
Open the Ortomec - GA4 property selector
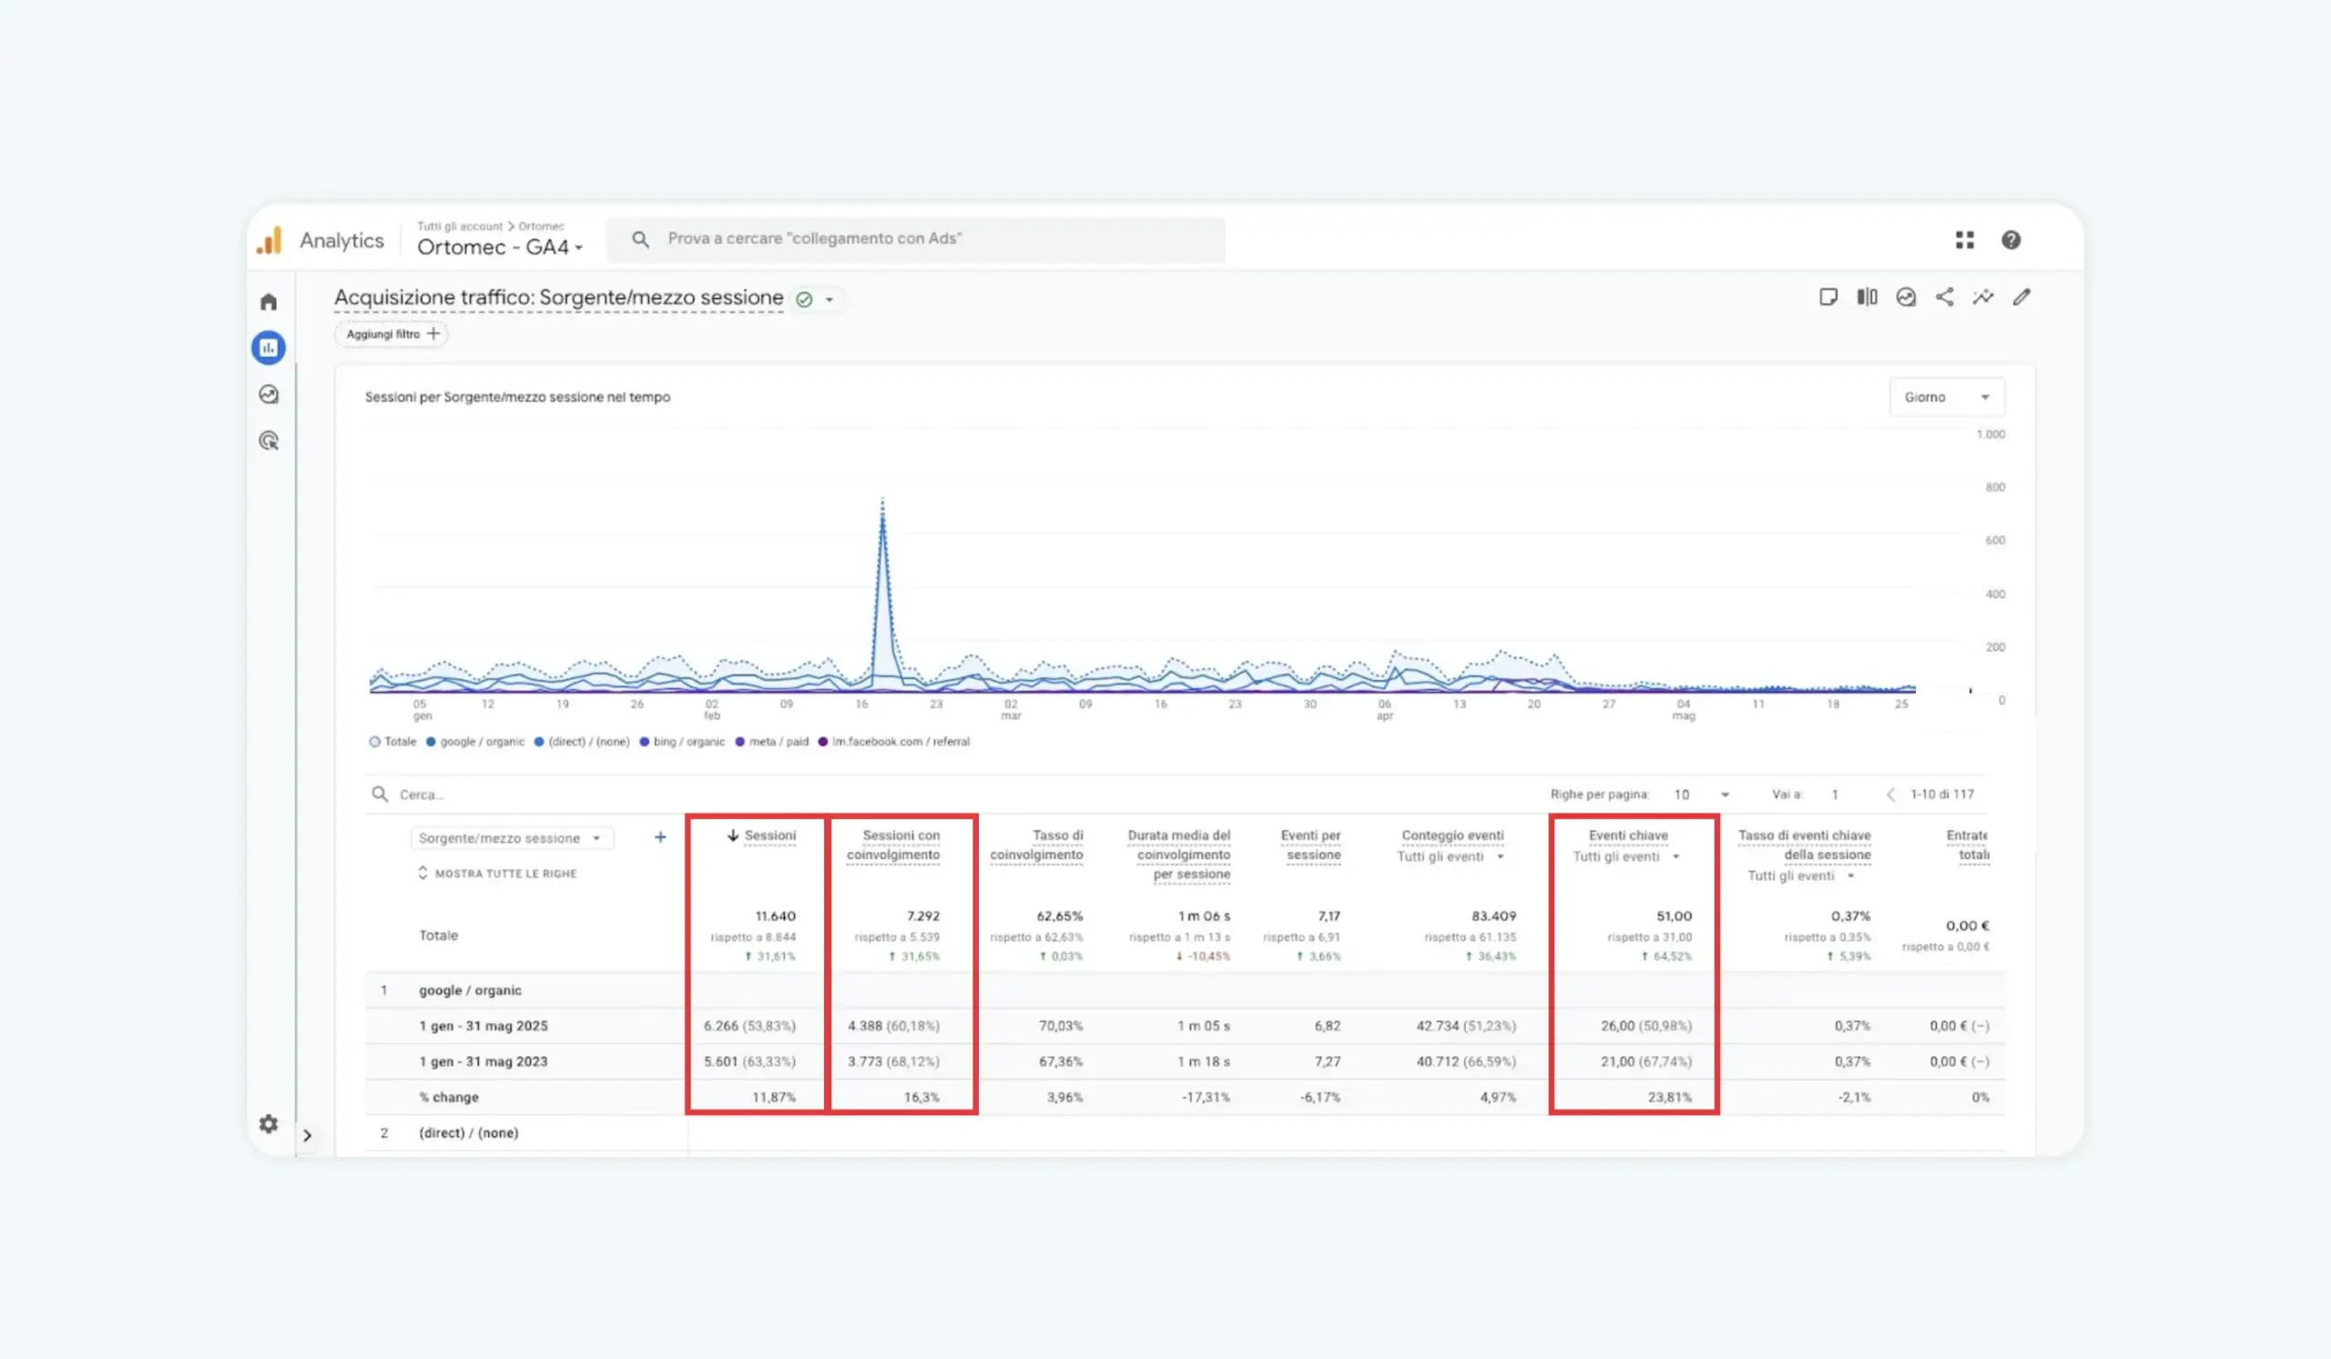[500, 247]
